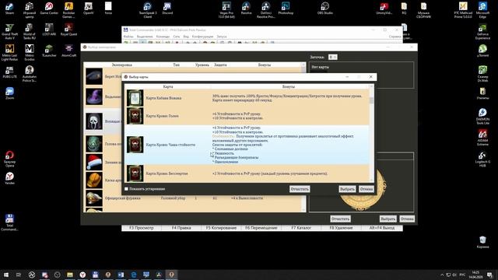Select 'Карта Кабана Вожака' card row

tap(247, 98)
